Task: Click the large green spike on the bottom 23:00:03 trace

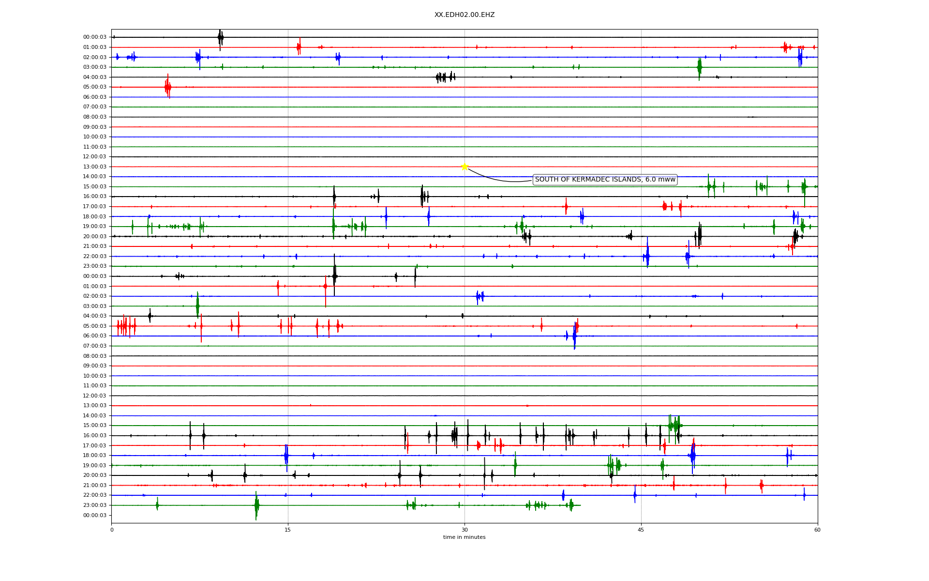Action: (256, 505)
